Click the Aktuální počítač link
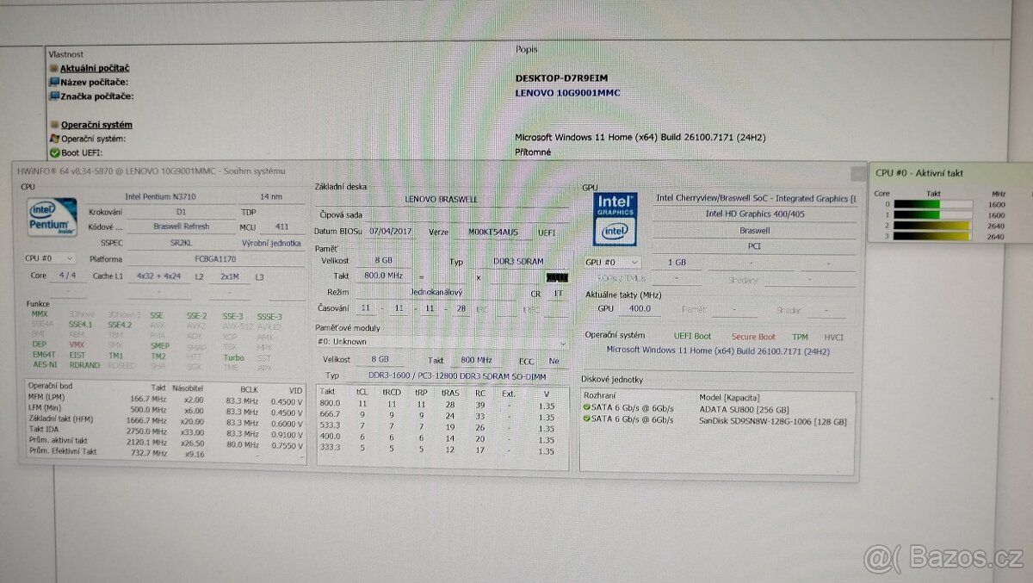1033x583 pixels. click(x=97, y=68)
